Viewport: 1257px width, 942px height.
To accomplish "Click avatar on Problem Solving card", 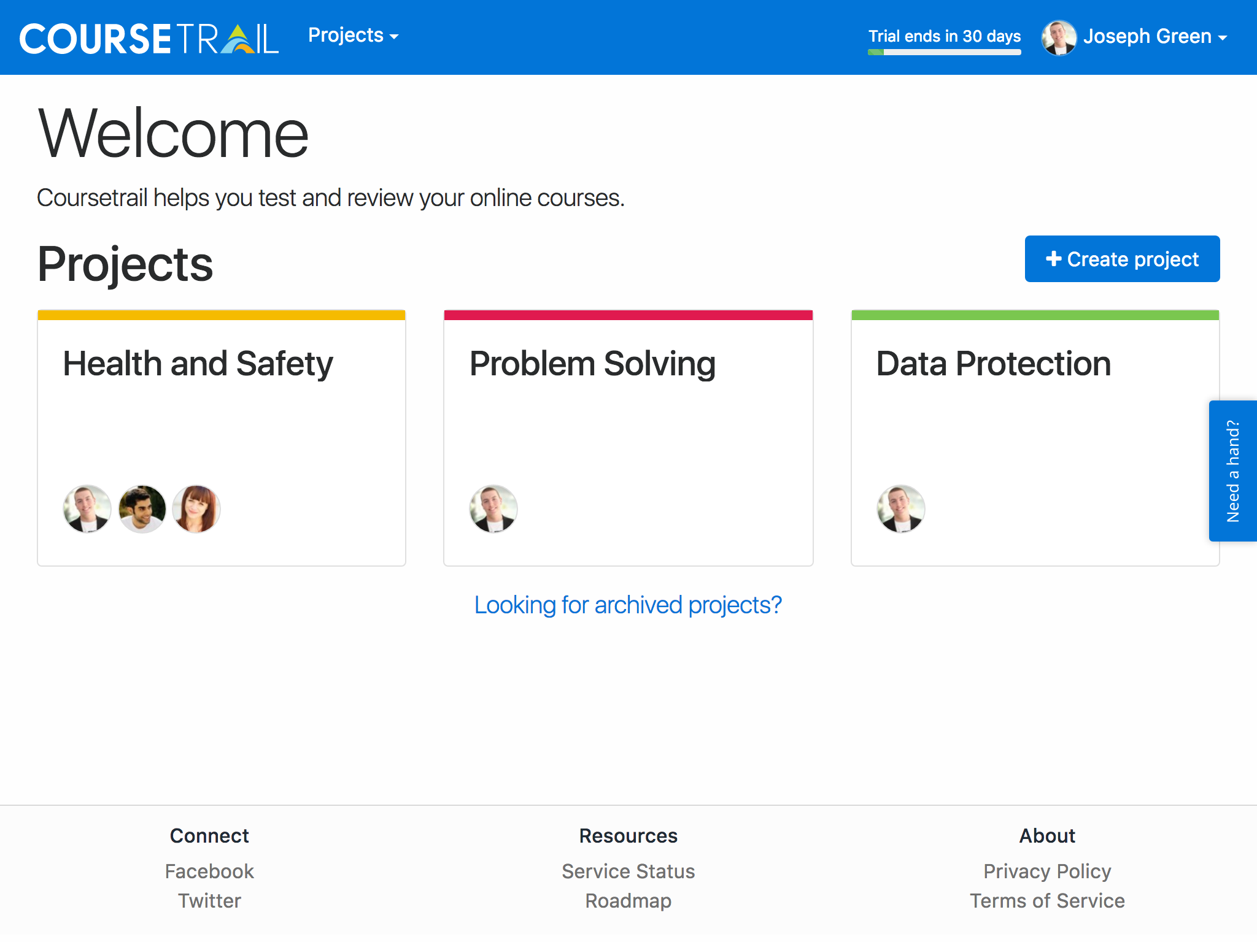I will [x=493, y=508].
